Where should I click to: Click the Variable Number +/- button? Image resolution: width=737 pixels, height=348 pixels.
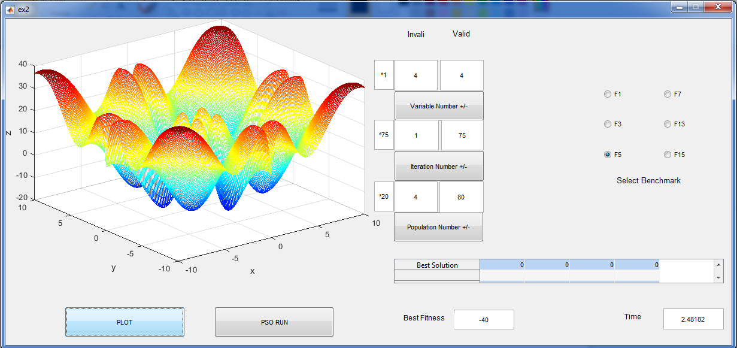(x=438, y=106)
